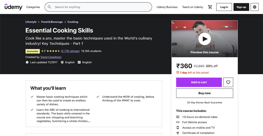Click the 'Essential Cooking Skills' title

[x=59, y=30]
